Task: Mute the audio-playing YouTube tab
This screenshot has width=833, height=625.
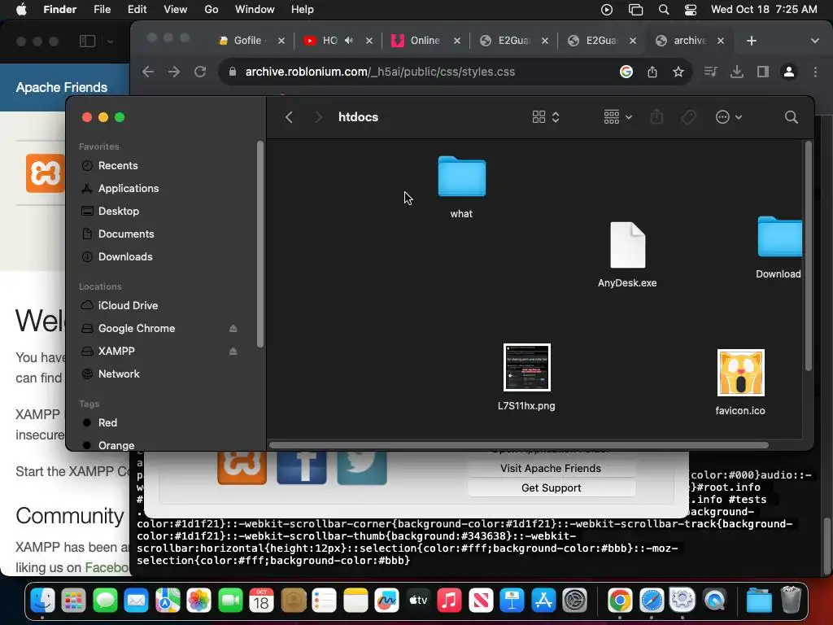Action: (x=349, y=41)
